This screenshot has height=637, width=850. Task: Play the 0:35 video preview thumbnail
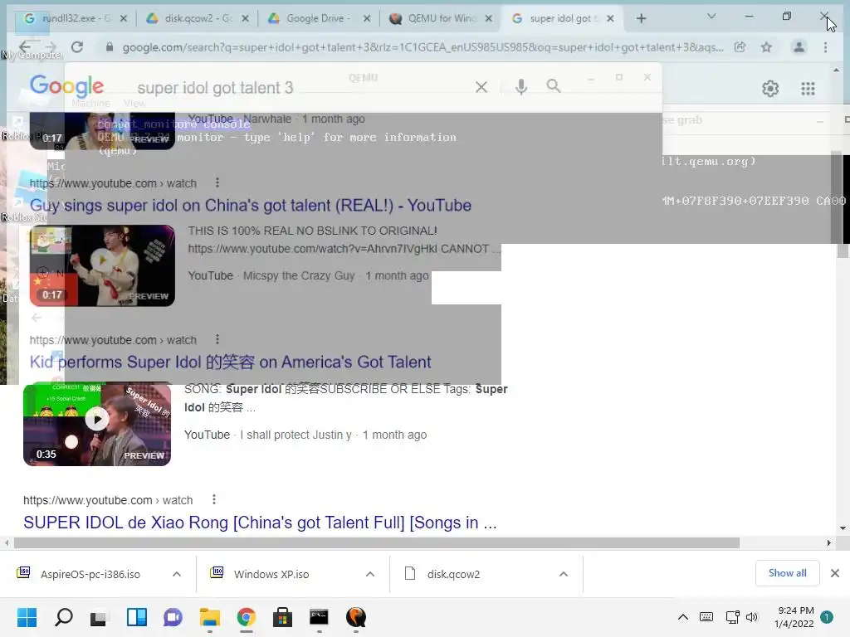[x=97, y=424]
